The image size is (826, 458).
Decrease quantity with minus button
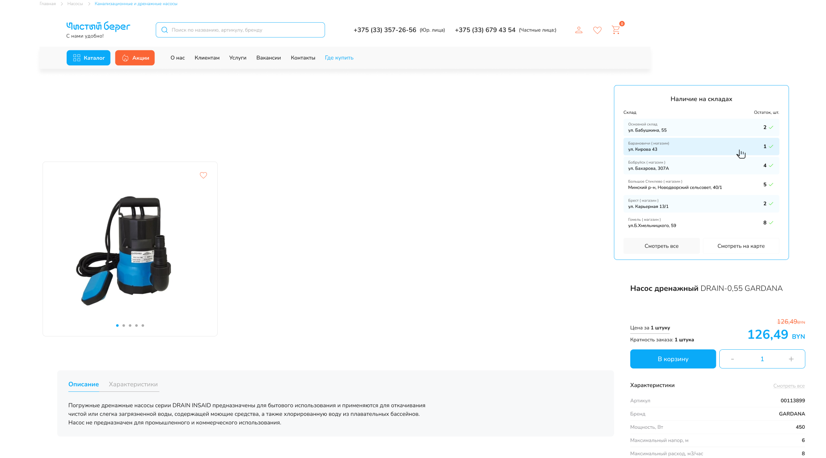tap(732, 359)
